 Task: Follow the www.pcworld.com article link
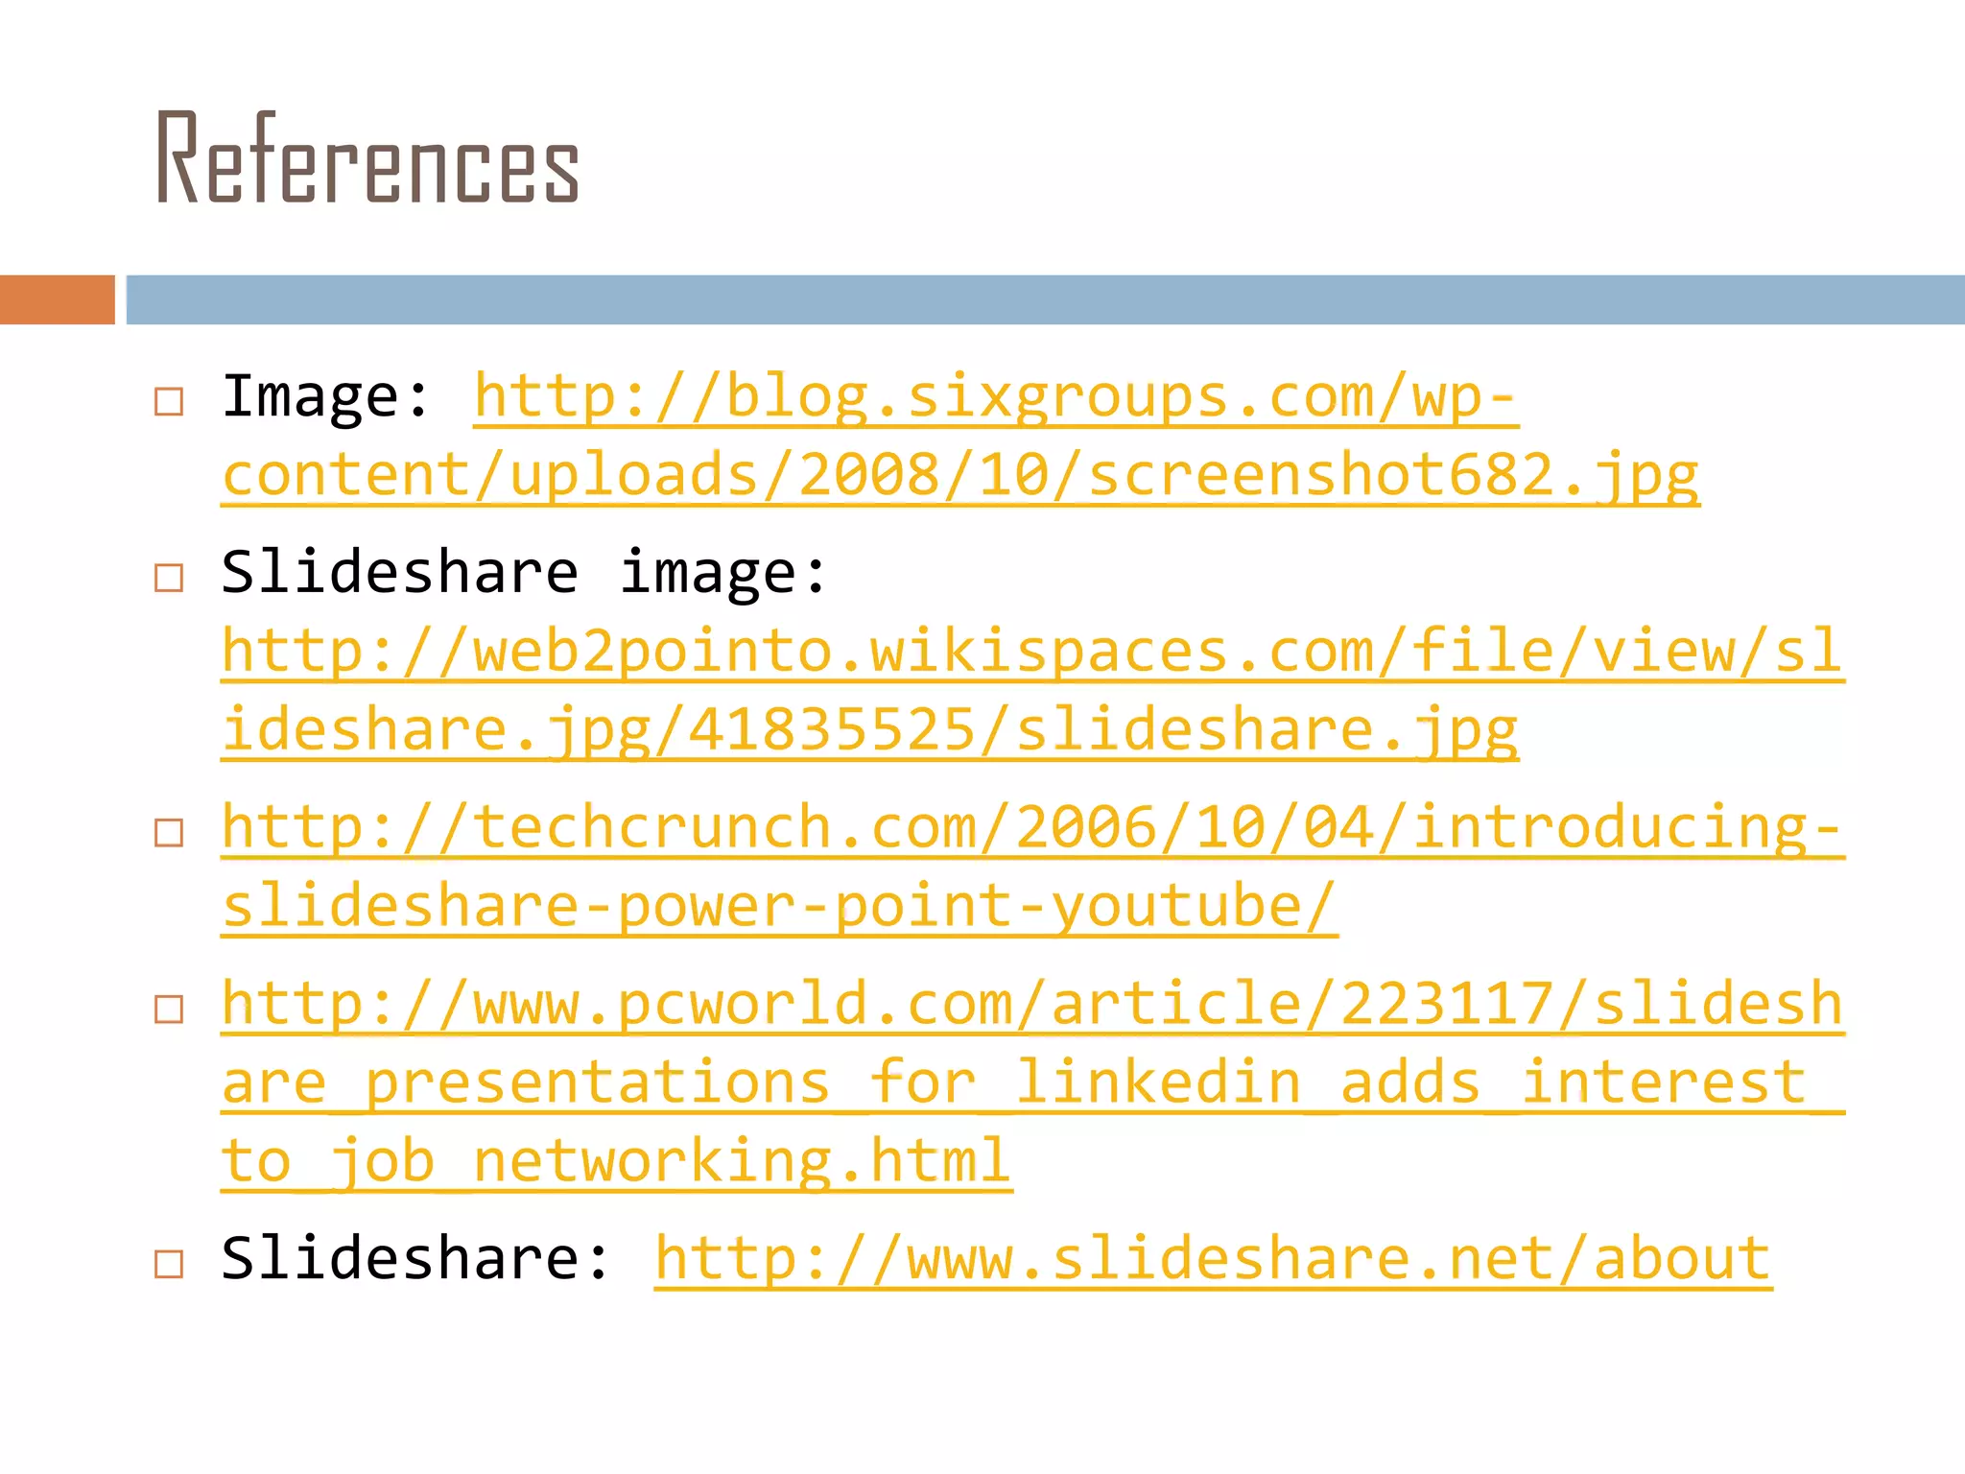[1031, 1004]
